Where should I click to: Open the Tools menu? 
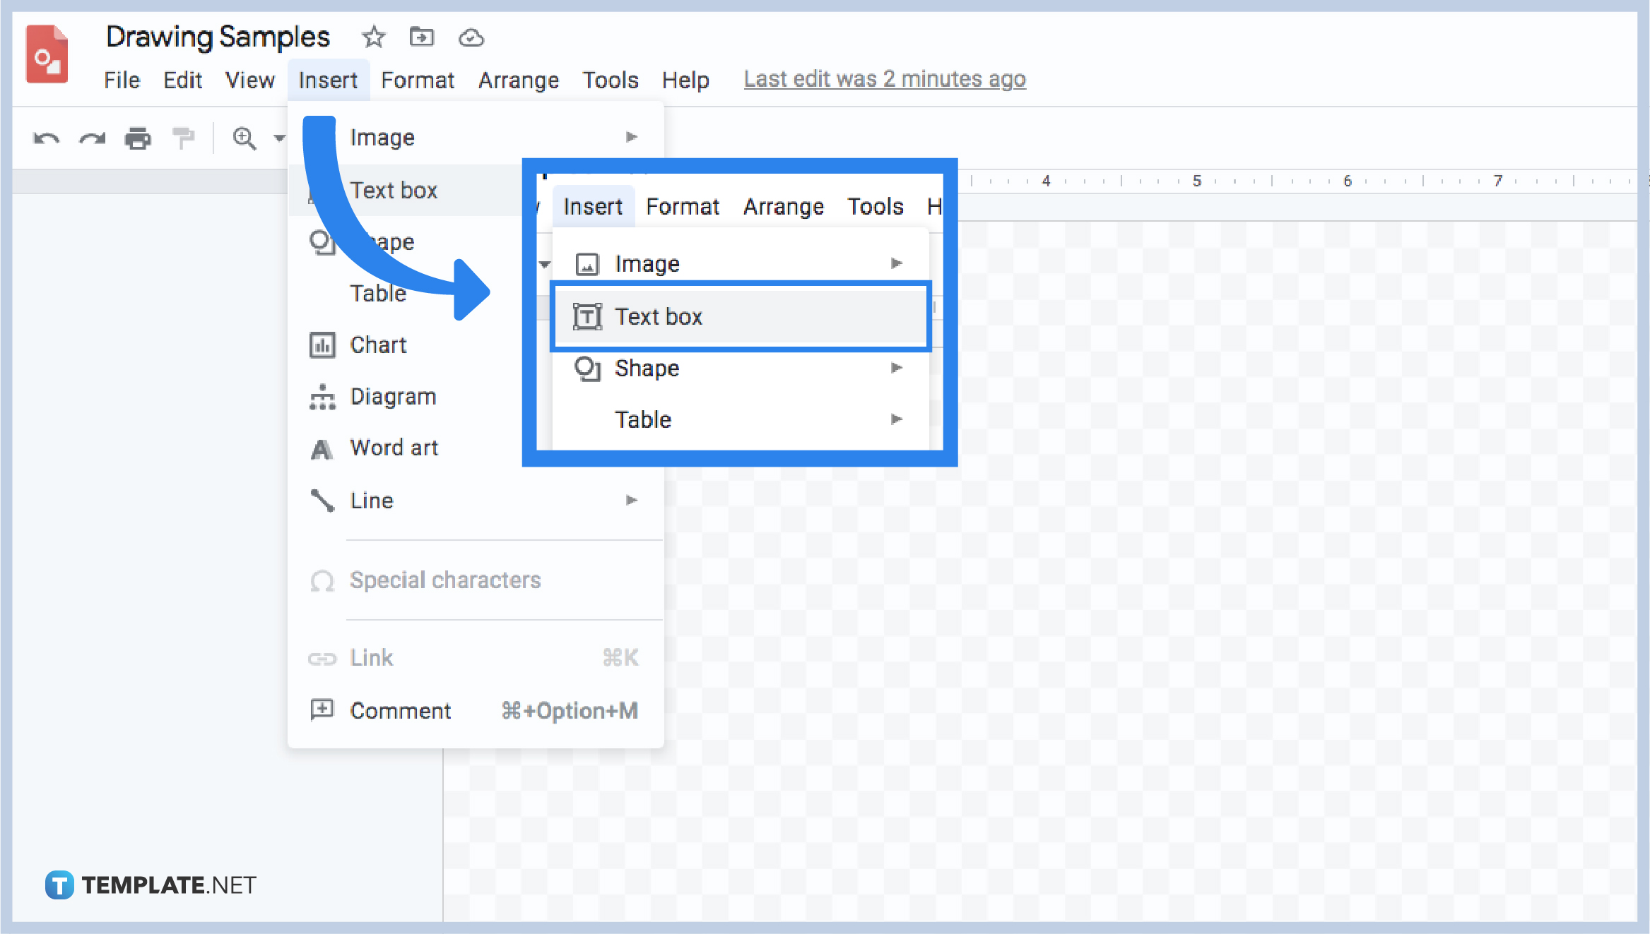(x=611, y=80)
